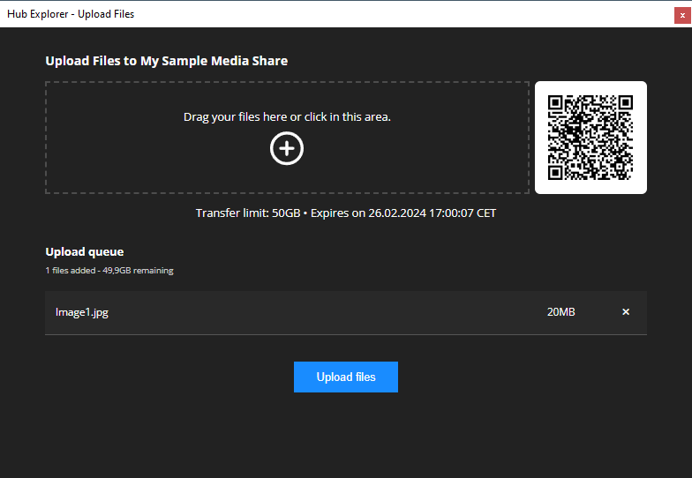Click the 'Upload Files to My Sample Media Share' heading

pyautogui.click(x=167, y=61)
